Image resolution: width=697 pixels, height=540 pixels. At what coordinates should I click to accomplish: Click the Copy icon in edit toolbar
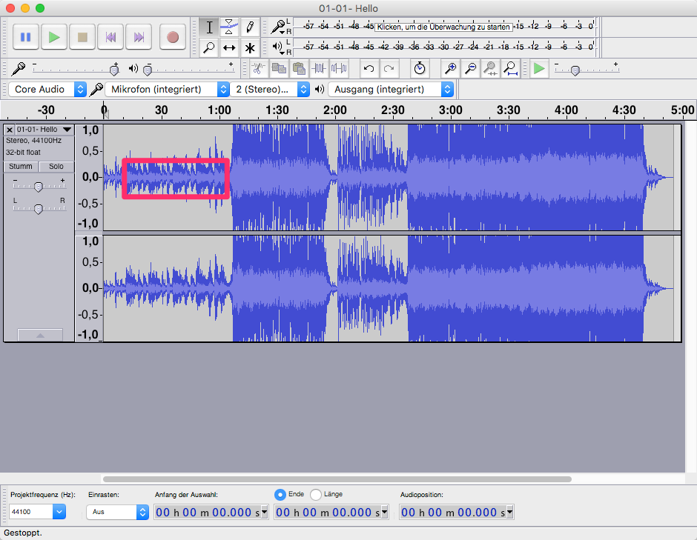pos(279,68)
